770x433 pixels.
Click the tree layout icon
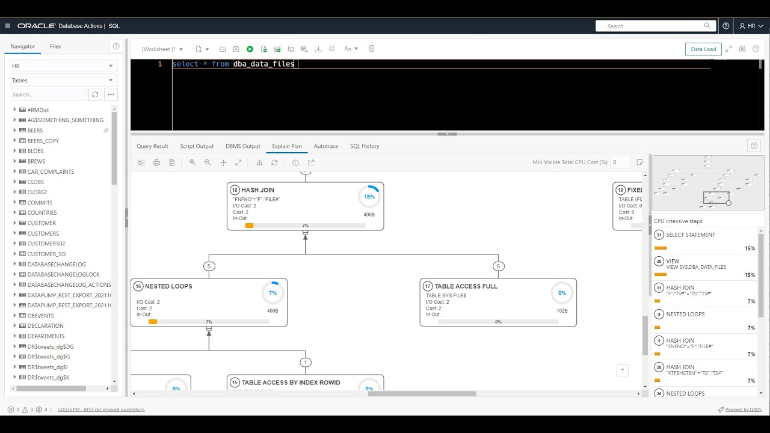pos(259,162)
